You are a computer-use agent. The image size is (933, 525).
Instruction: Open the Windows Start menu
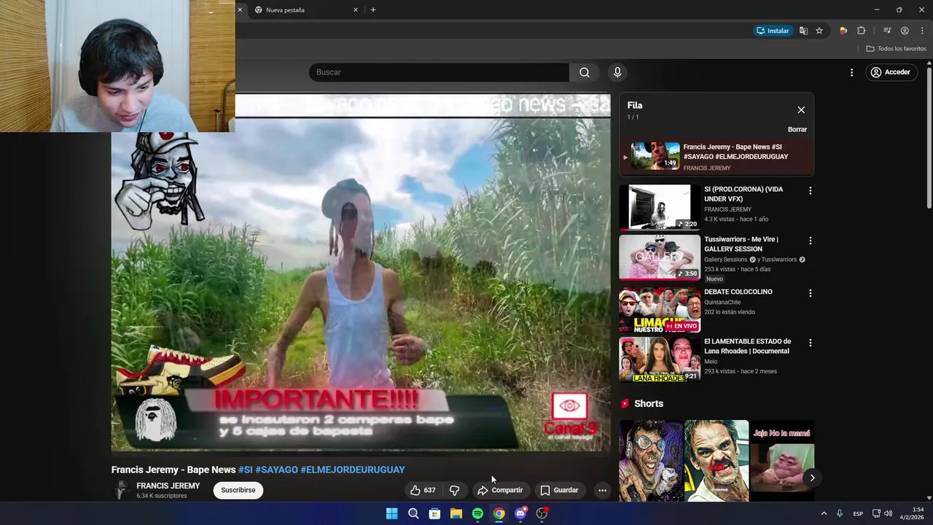coord(391,513)
